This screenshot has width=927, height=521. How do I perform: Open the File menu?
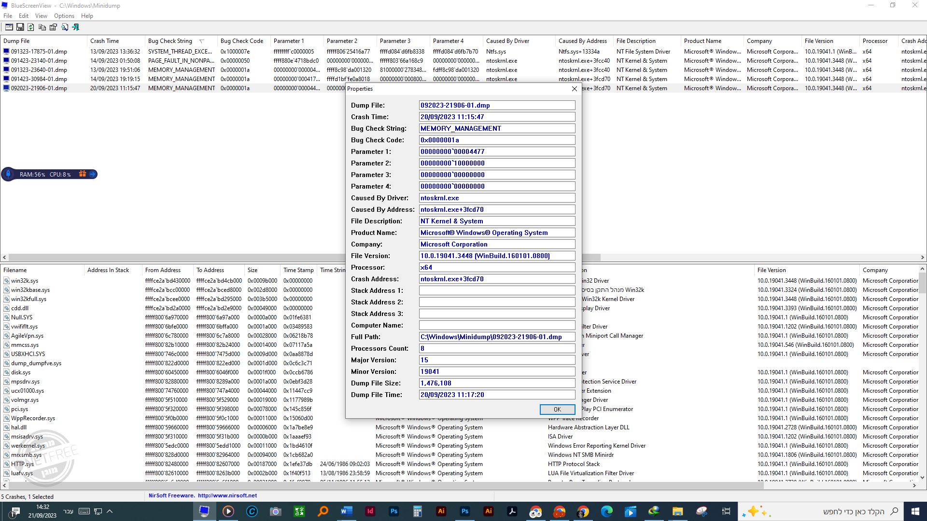pos(8,16)
